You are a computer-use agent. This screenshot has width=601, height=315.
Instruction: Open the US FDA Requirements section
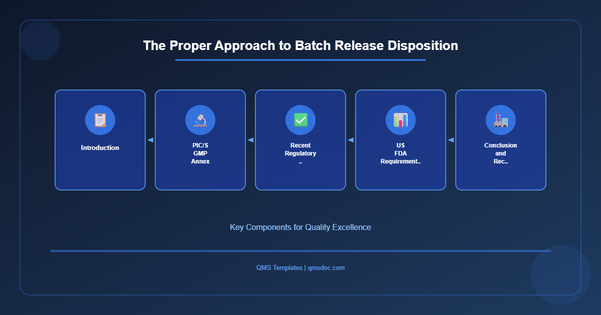401,140
